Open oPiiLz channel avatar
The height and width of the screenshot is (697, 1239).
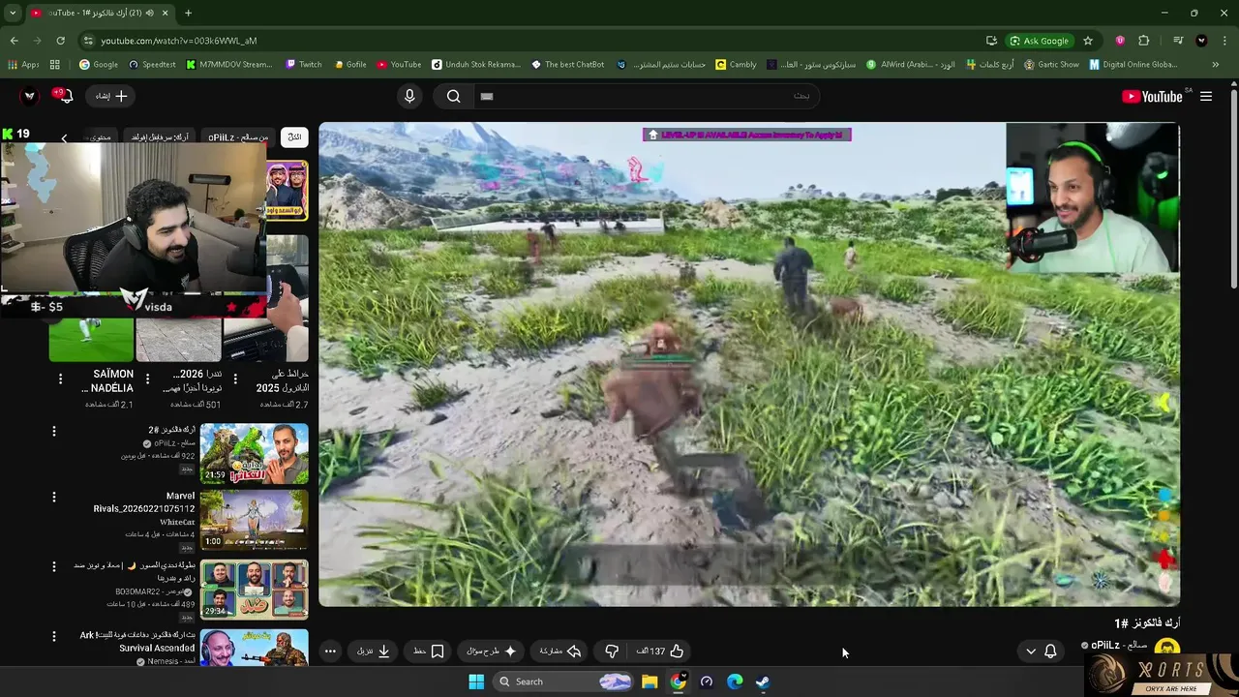tap(1167, 649)
